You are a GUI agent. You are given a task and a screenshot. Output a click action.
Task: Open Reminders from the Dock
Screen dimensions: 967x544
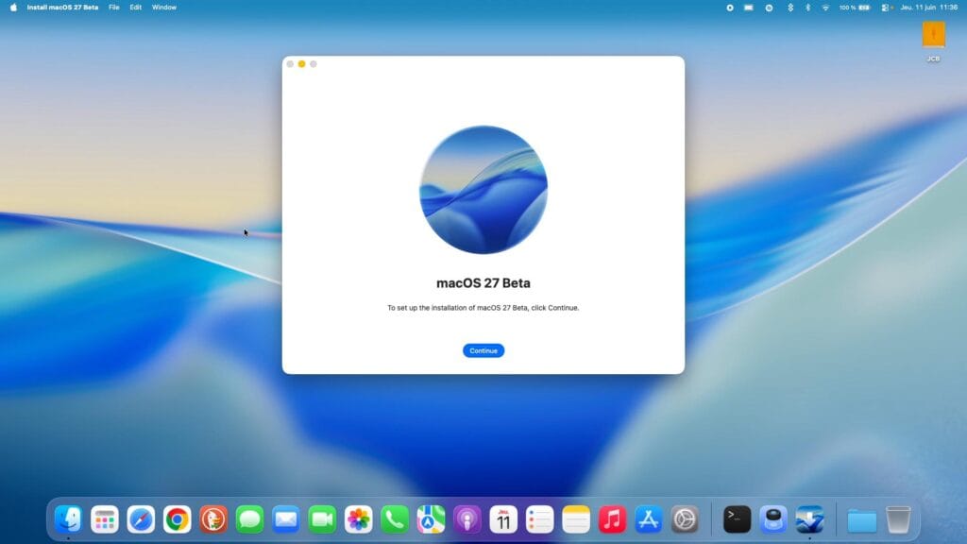click(539, 519)
